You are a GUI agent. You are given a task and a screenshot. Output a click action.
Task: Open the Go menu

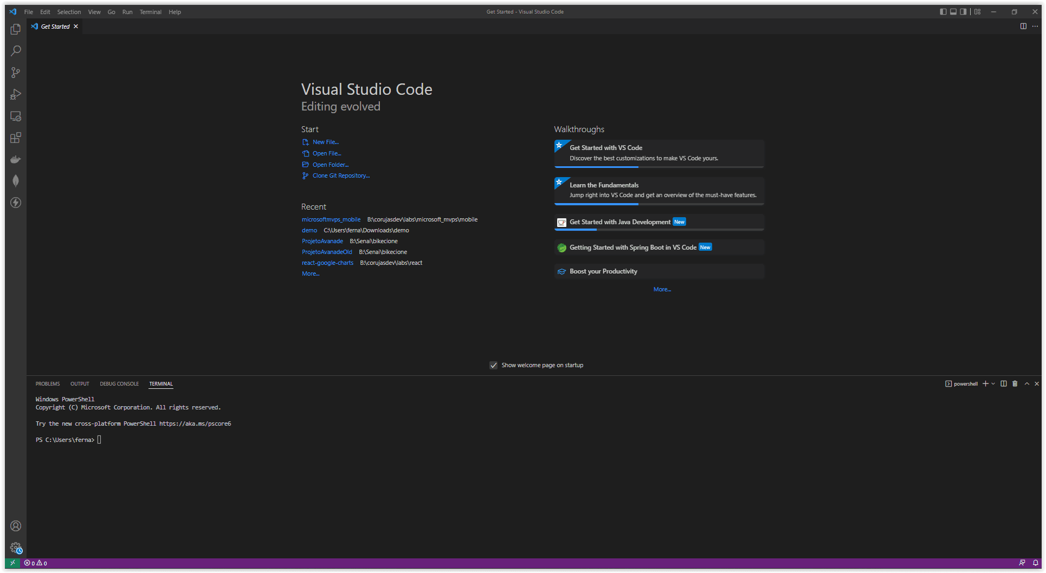coord(111,12)
